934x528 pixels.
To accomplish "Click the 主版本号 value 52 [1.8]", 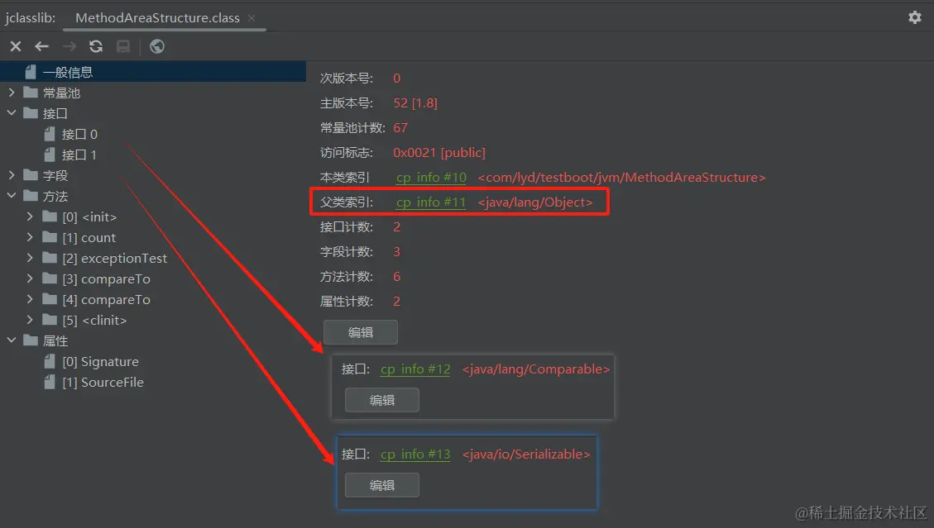I will coord(415,103).
